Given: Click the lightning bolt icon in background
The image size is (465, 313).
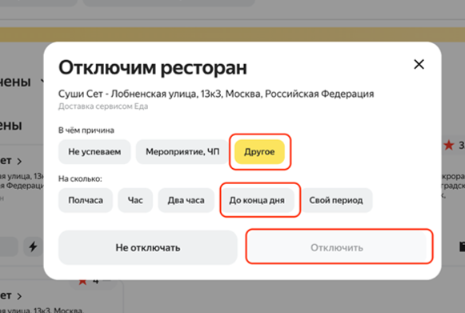Looking at the screenshot, I should tap(33, 247).
